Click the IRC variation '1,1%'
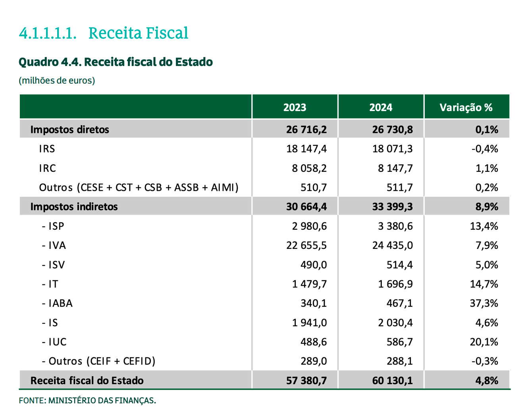The image size is (520, 414). [x=487, y=168]
